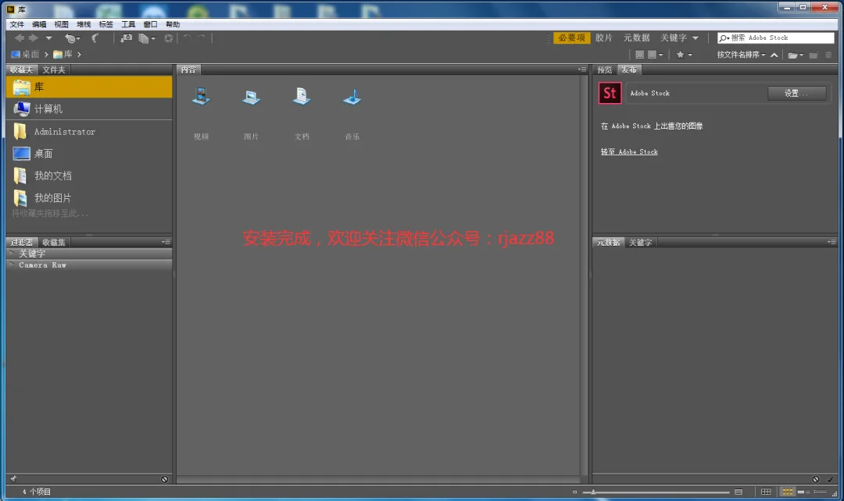Click the cancel circle icon under metadata panel
The height and width of the screenshot is (501, 844).
[x=815, y=479]
